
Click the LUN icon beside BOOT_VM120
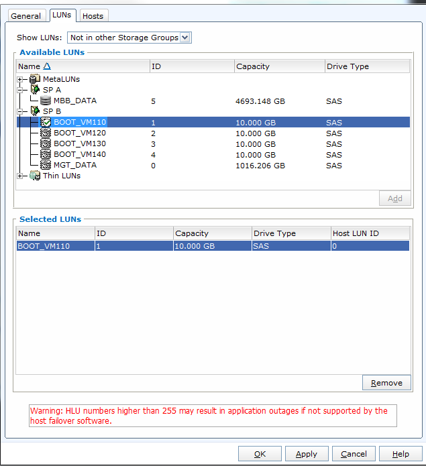click(46, 133)
